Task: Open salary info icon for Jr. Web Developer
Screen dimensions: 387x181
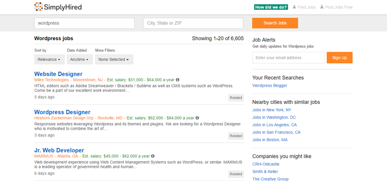Action: pyautogui.click(x=153, y=156)
